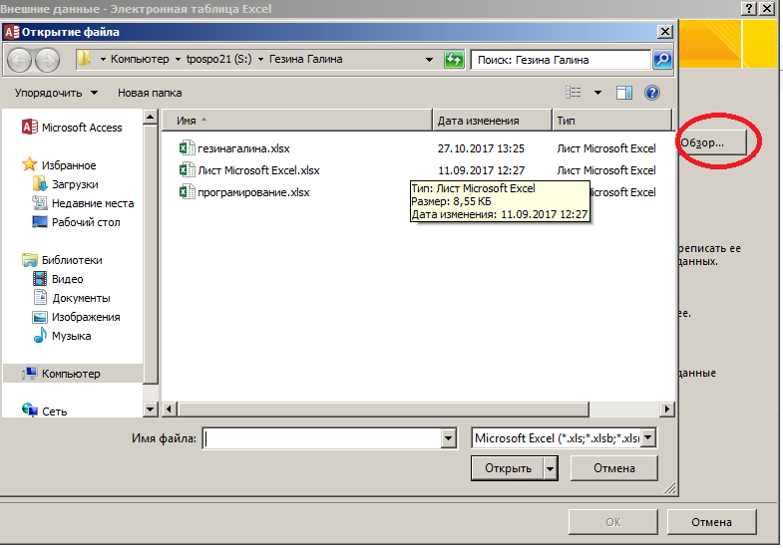Click the Excel icon of програмирование.xlsx
Viewport: 783px width, 548px height.
pyautogui.click(x=187, y=192)
